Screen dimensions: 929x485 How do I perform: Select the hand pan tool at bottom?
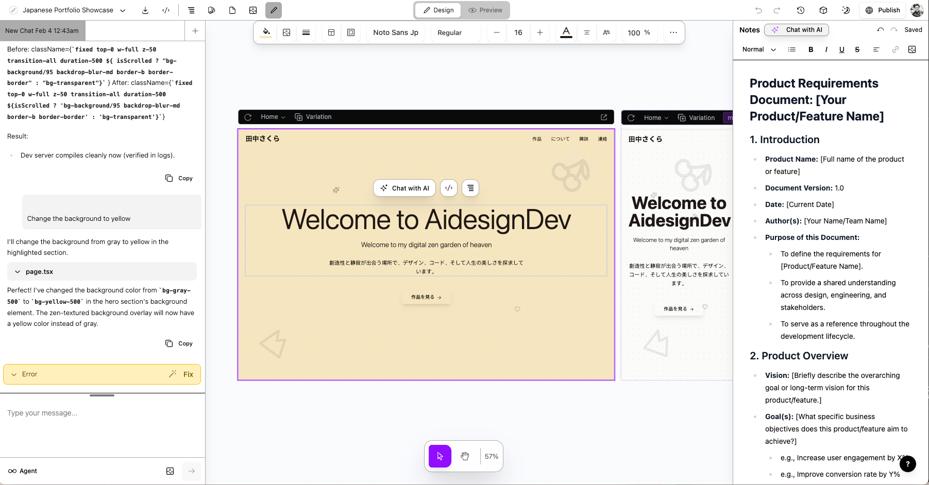click(x=465, y=456)
